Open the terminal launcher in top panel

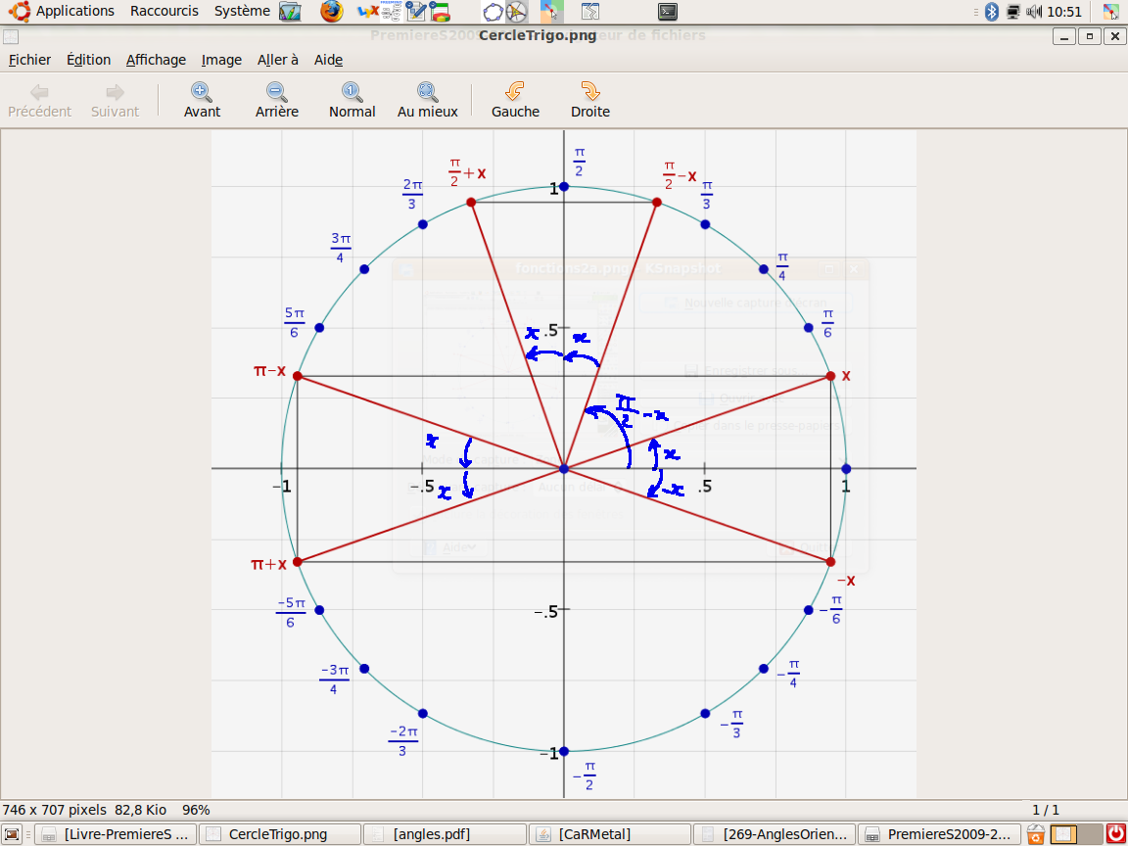(668, 12)
